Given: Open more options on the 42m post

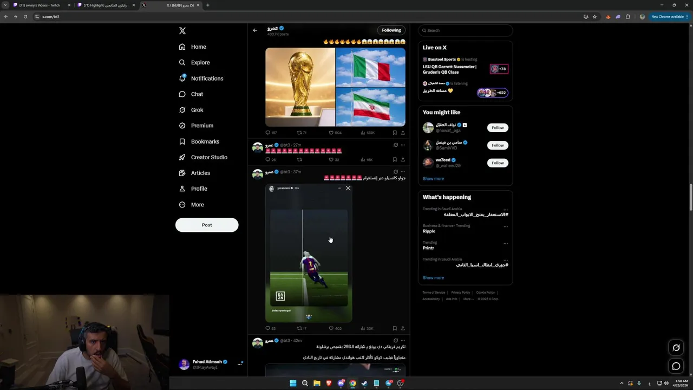Looking at the screenshot, I should pyautogui.click(x=403, y=341).
